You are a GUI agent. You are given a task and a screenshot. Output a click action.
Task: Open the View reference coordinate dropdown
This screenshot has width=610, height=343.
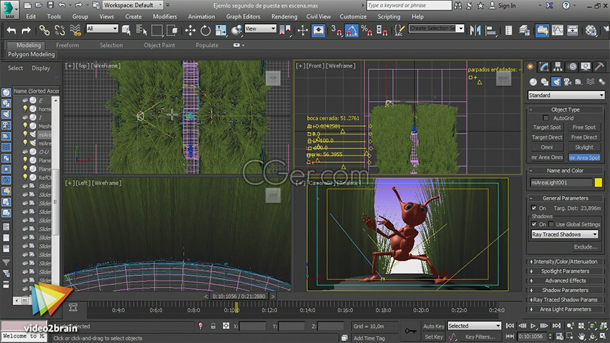[x=260, y=28]
